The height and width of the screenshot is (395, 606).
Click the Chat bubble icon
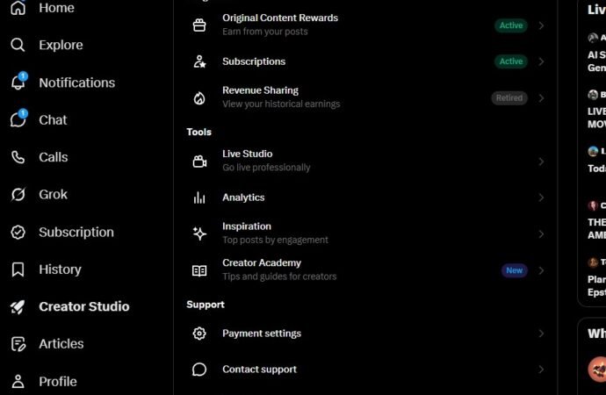click(x=18, y=119)
